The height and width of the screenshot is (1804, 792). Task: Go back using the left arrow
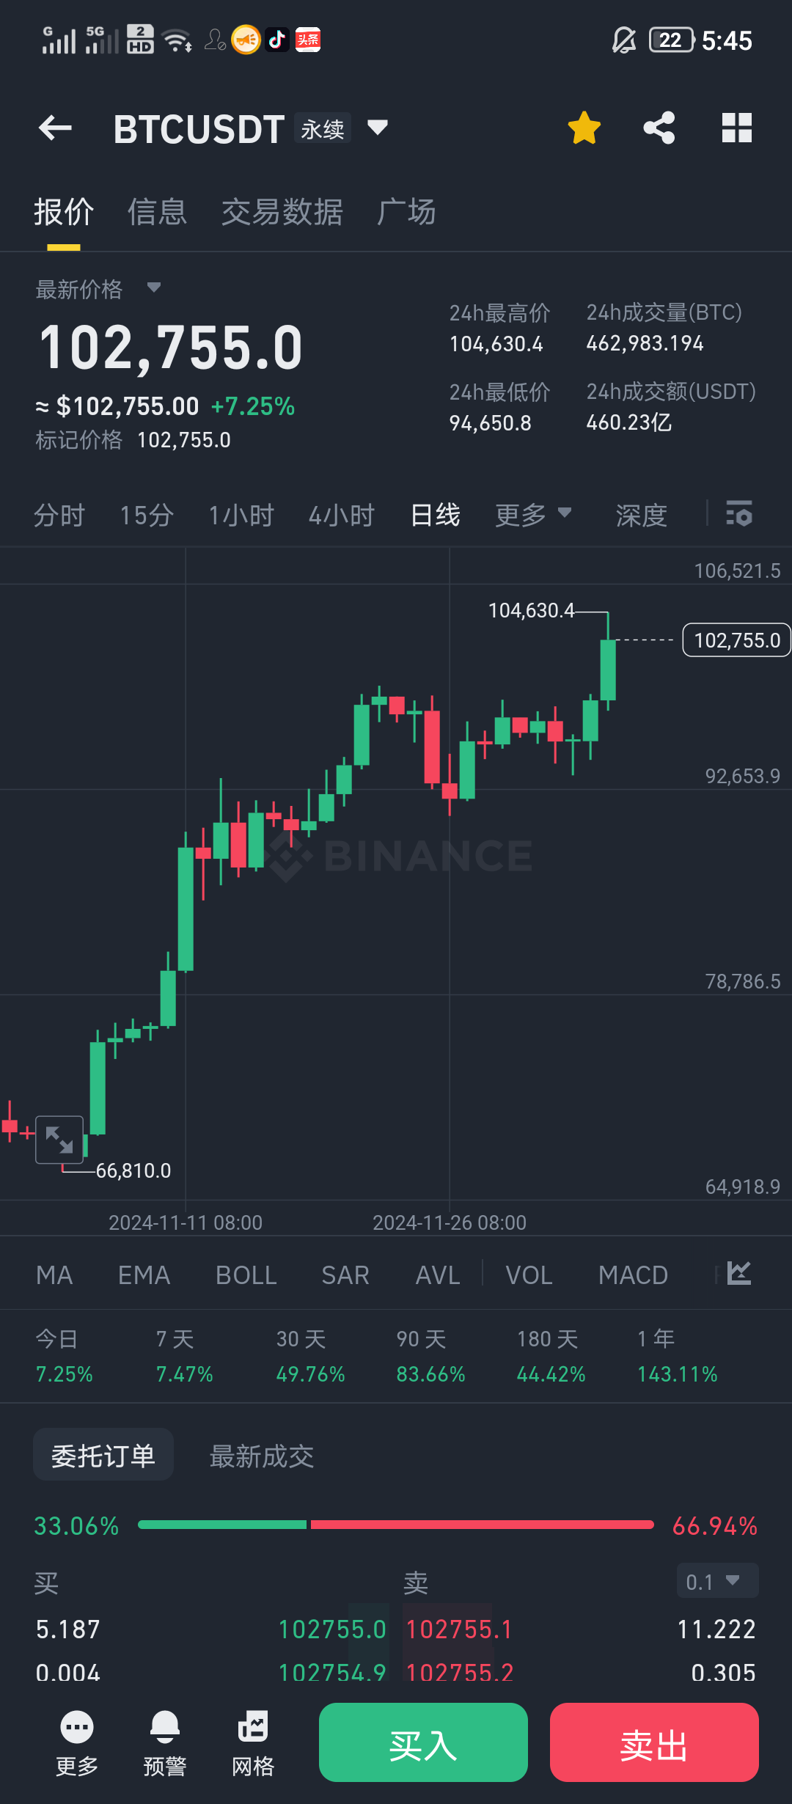55,128
